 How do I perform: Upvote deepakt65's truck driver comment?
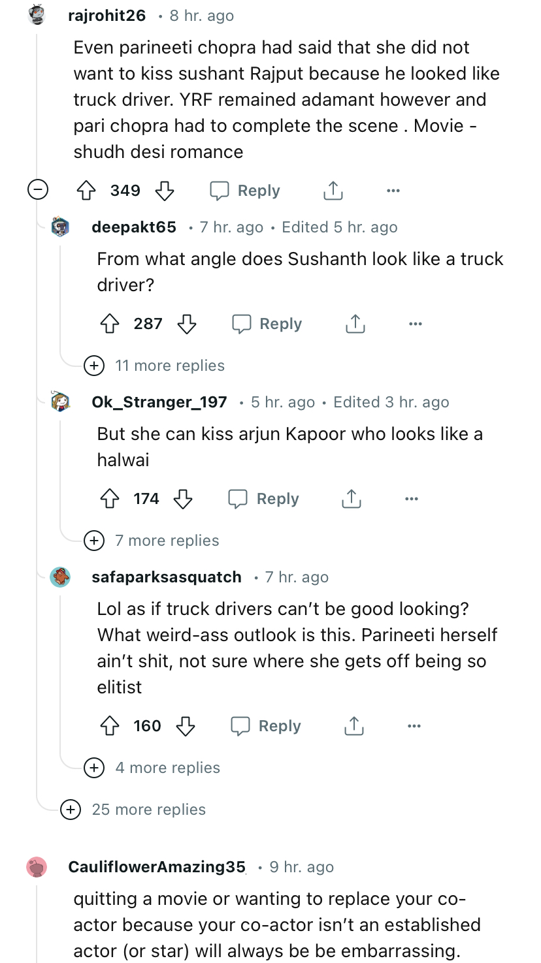109,324
